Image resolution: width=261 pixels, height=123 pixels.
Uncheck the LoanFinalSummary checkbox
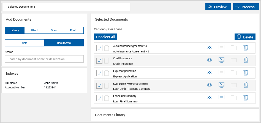[x=99, y=98]
